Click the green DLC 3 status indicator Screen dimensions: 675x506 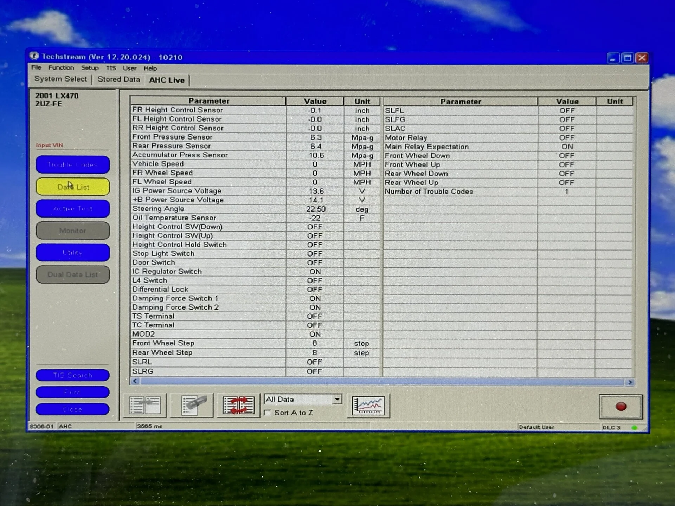tap(634, 428)
